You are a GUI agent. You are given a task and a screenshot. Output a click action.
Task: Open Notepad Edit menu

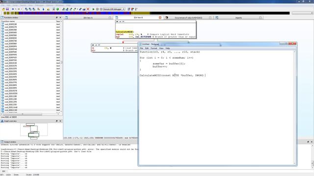(147, 48)
